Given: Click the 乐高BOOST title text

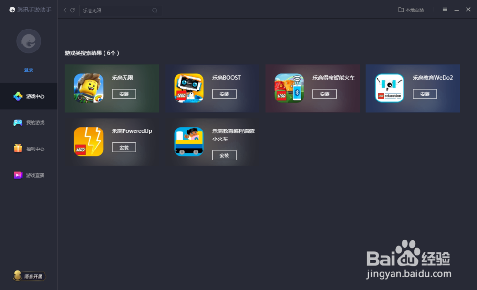Looking at the screenshot, I should pyautogui.click(x=226, y=78).
